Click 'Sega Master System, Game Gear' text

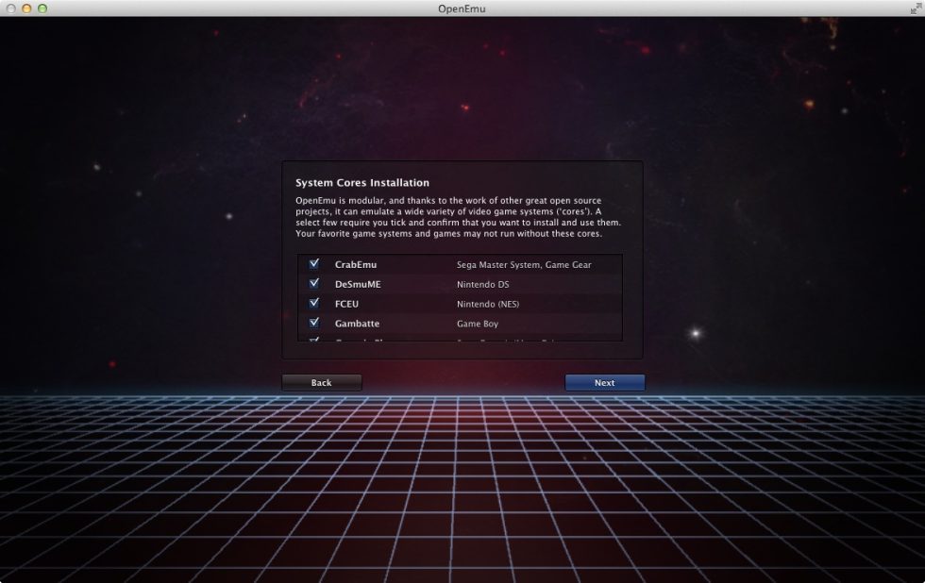(524, 265)
